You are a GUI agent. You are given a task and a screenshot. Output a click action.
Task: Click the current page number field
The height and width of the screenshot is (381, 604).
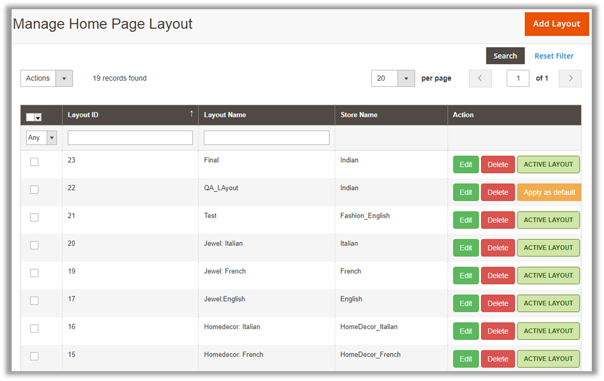click(518, 78)
